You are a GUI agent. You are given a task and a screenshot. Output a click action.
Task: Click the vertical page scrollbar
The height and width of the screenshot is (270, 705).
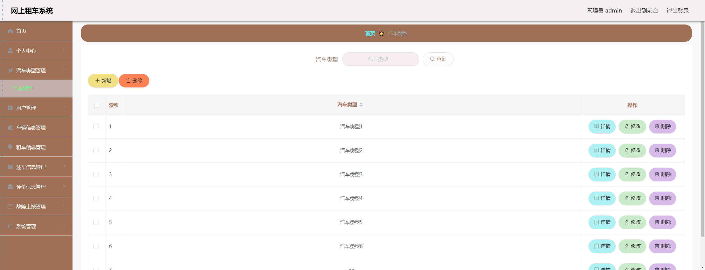702,129
